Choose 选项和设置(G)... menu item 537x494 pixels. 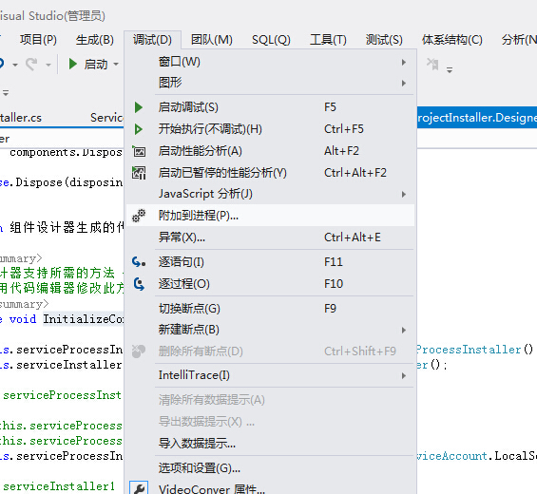(x=270, y=468)
